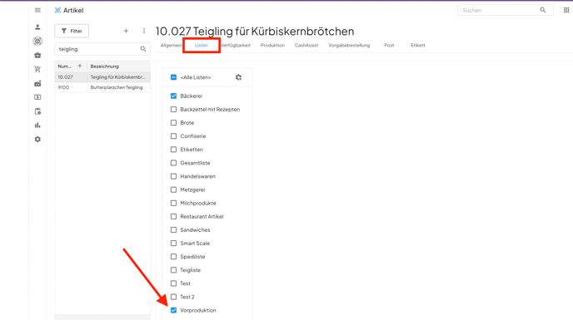Click the magnifier in top Suchen box

543,10
